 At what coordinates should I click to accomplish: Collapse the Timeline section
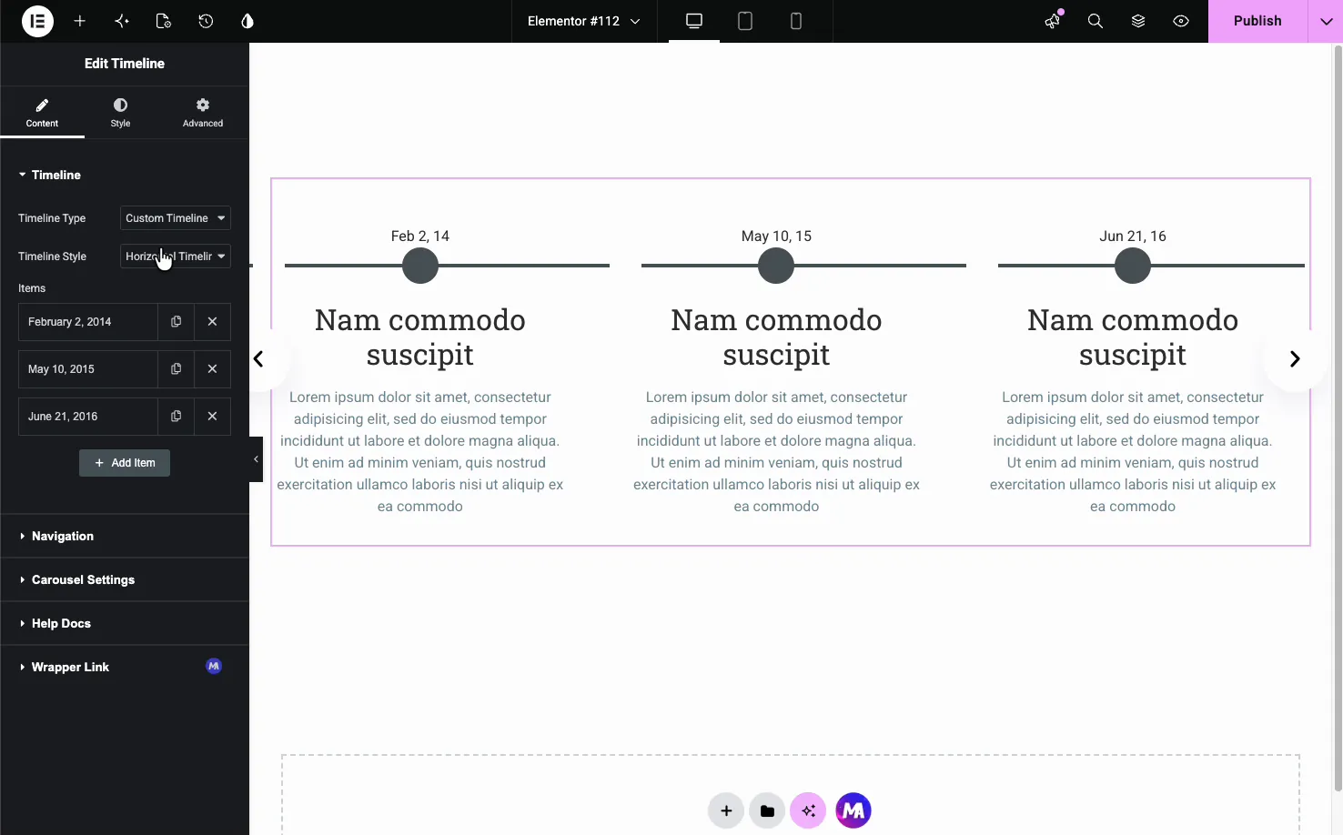coord(125,175)
